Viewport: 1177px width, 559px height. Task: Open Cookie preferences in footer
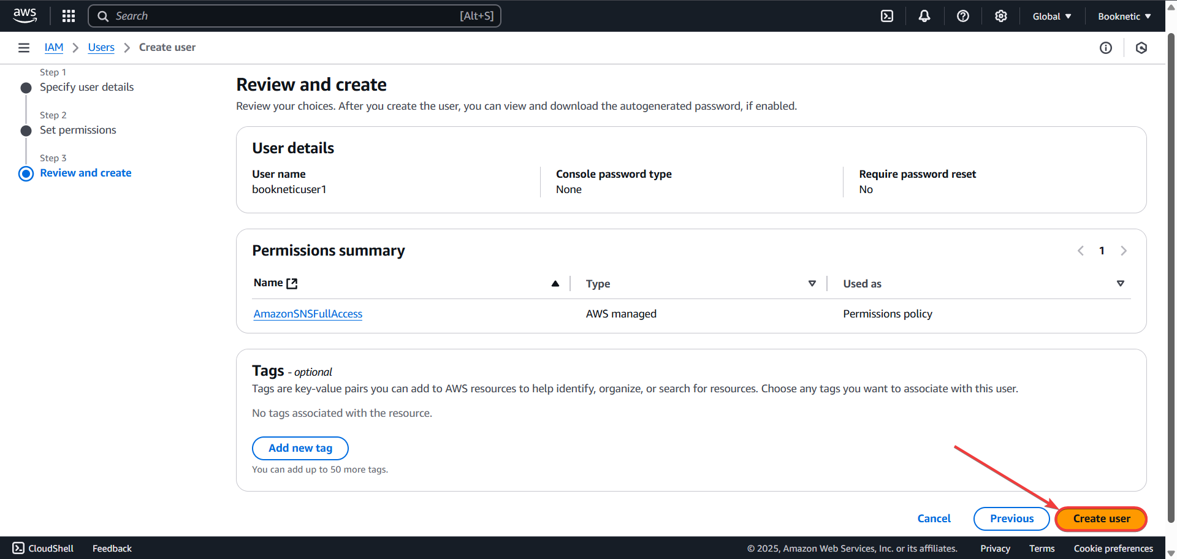pyautogui.click(x=1113, y=548)
